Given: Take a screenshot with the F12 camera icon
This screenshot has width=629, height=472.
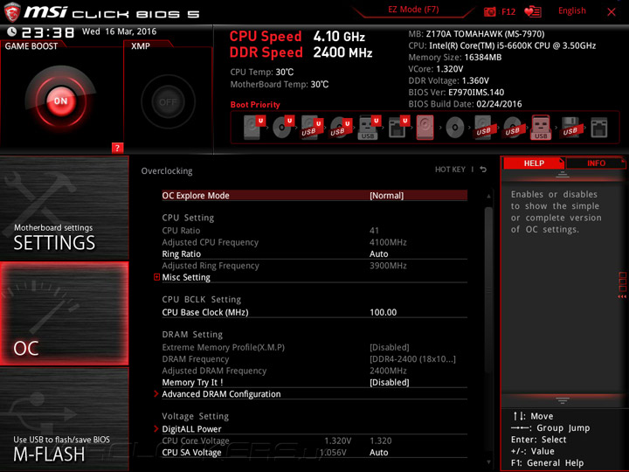Looking at the screenshot, I should [489, 12].
